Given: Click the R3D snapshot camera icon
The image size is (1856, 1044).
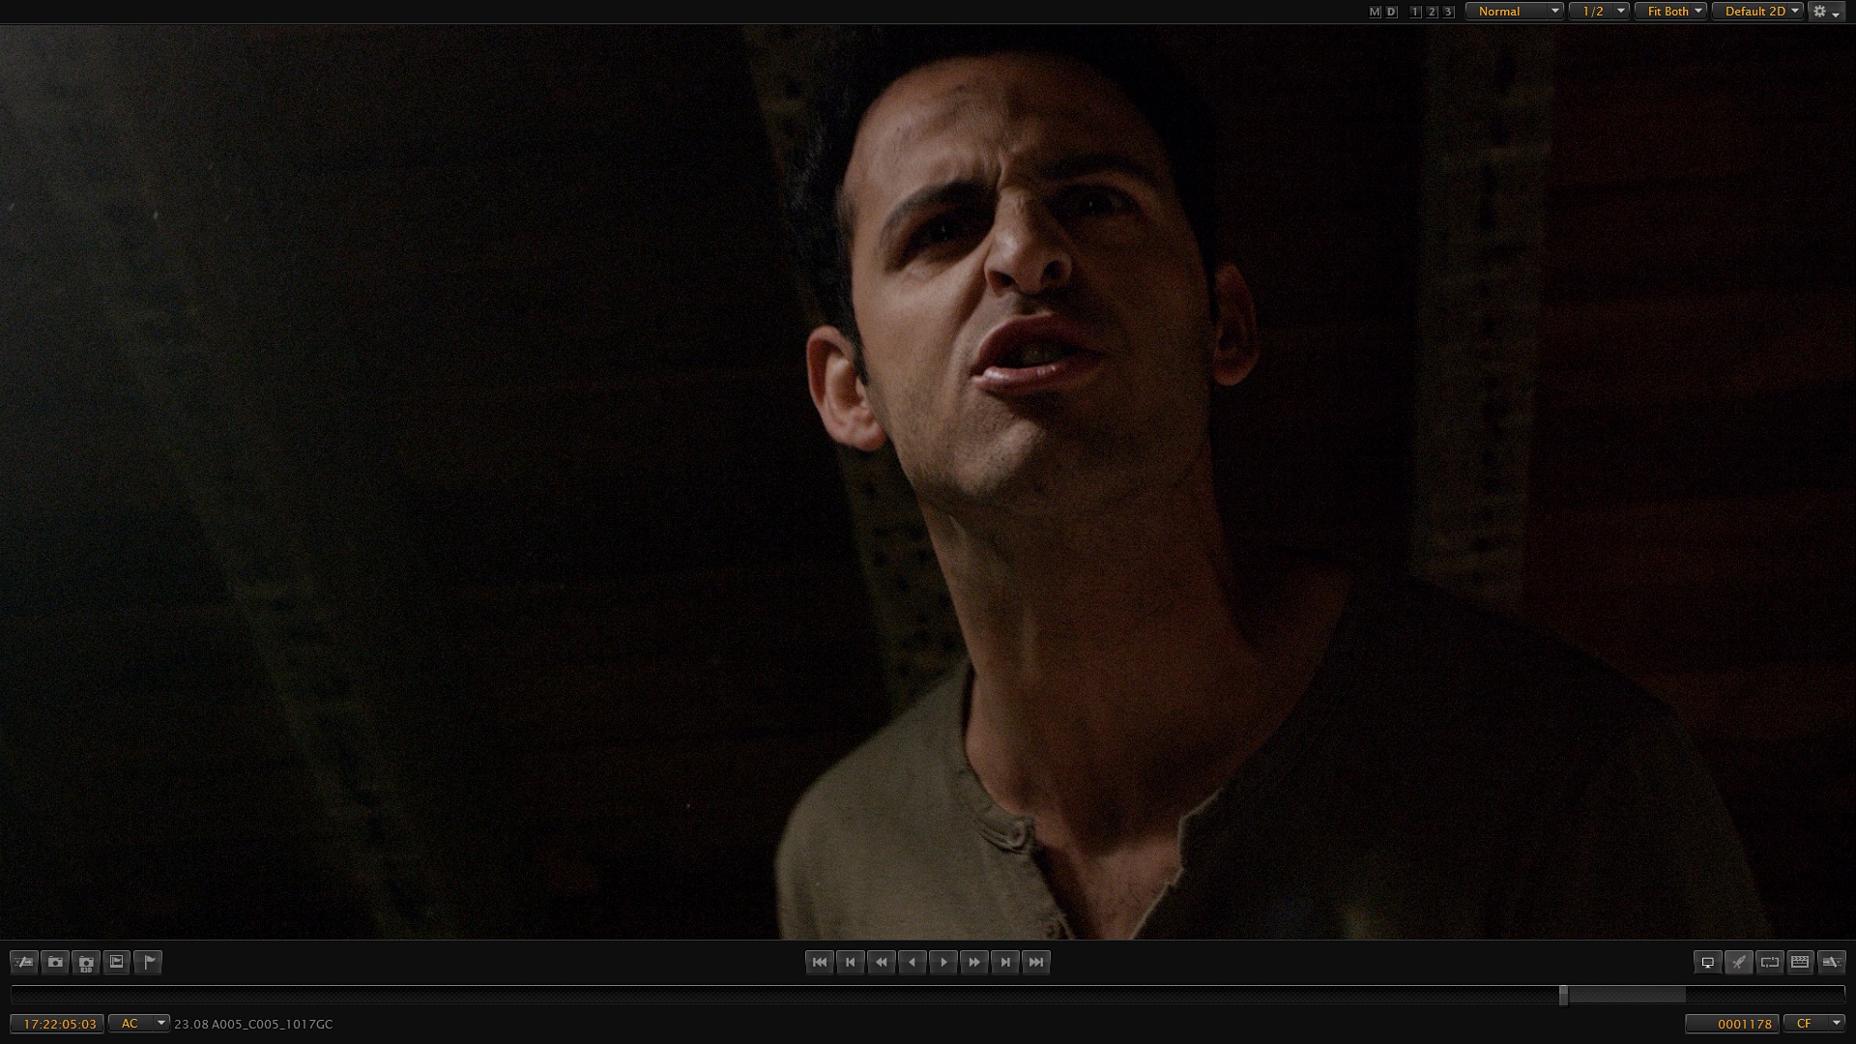Looking at the screenshot, I should pyautogui.click(x=86, y=962).
